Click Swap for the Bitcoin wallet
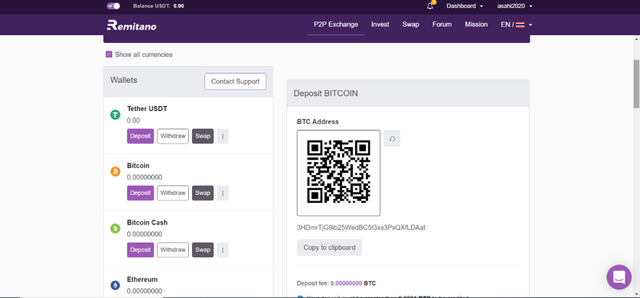This screenshot has height=298, width=640. 203,193
